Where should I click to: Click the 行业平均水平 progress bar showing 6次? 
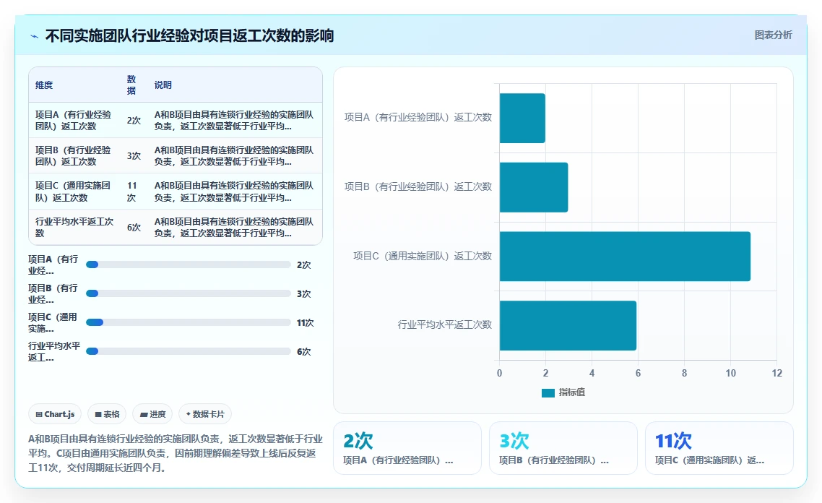pos(189,351)
